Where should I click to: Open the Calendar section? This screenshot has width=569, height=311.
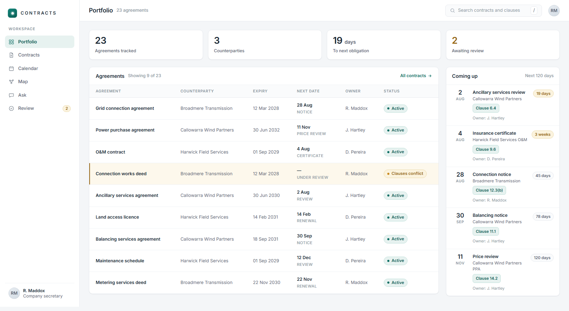point(39,68)
